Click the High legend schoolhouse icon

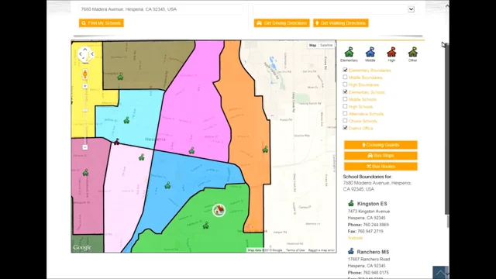[391, 52]
